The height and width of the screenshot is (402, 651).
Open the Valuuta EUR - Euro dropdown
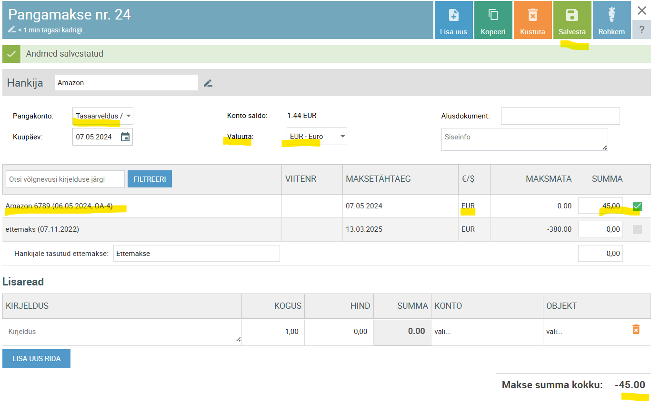pyautogui.click(x=317, y=137)
